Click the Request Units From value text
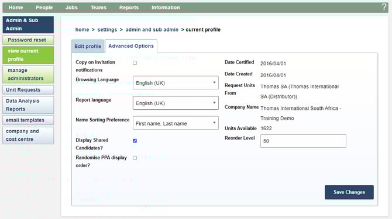Viewport: 392px width, 219px height. (x=300, y=92)
